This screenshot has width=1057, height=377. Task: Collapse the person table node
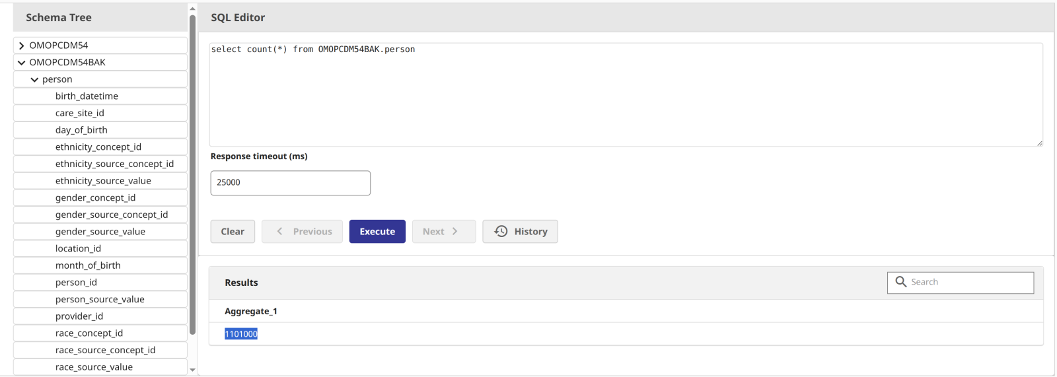click(x=34, y=80)
